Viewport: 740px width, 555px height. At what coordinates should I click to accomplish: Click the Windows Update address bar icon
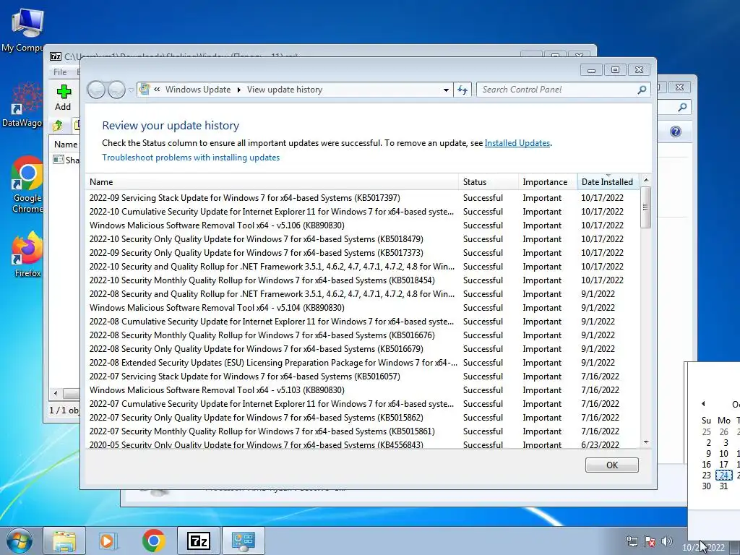[145, 89]
